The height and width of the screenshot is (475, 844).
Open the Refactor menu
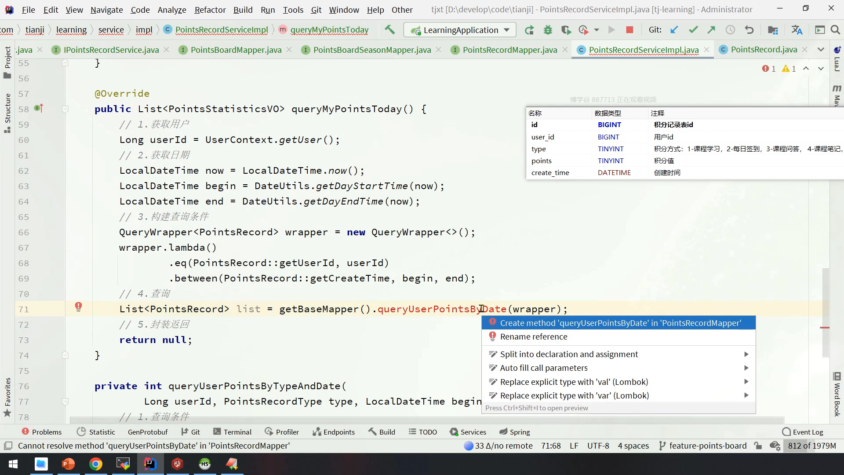click(210, 10)
